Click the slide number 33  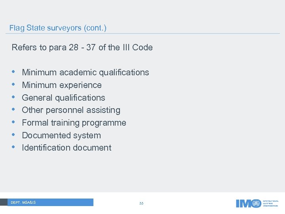click(141, 203)
